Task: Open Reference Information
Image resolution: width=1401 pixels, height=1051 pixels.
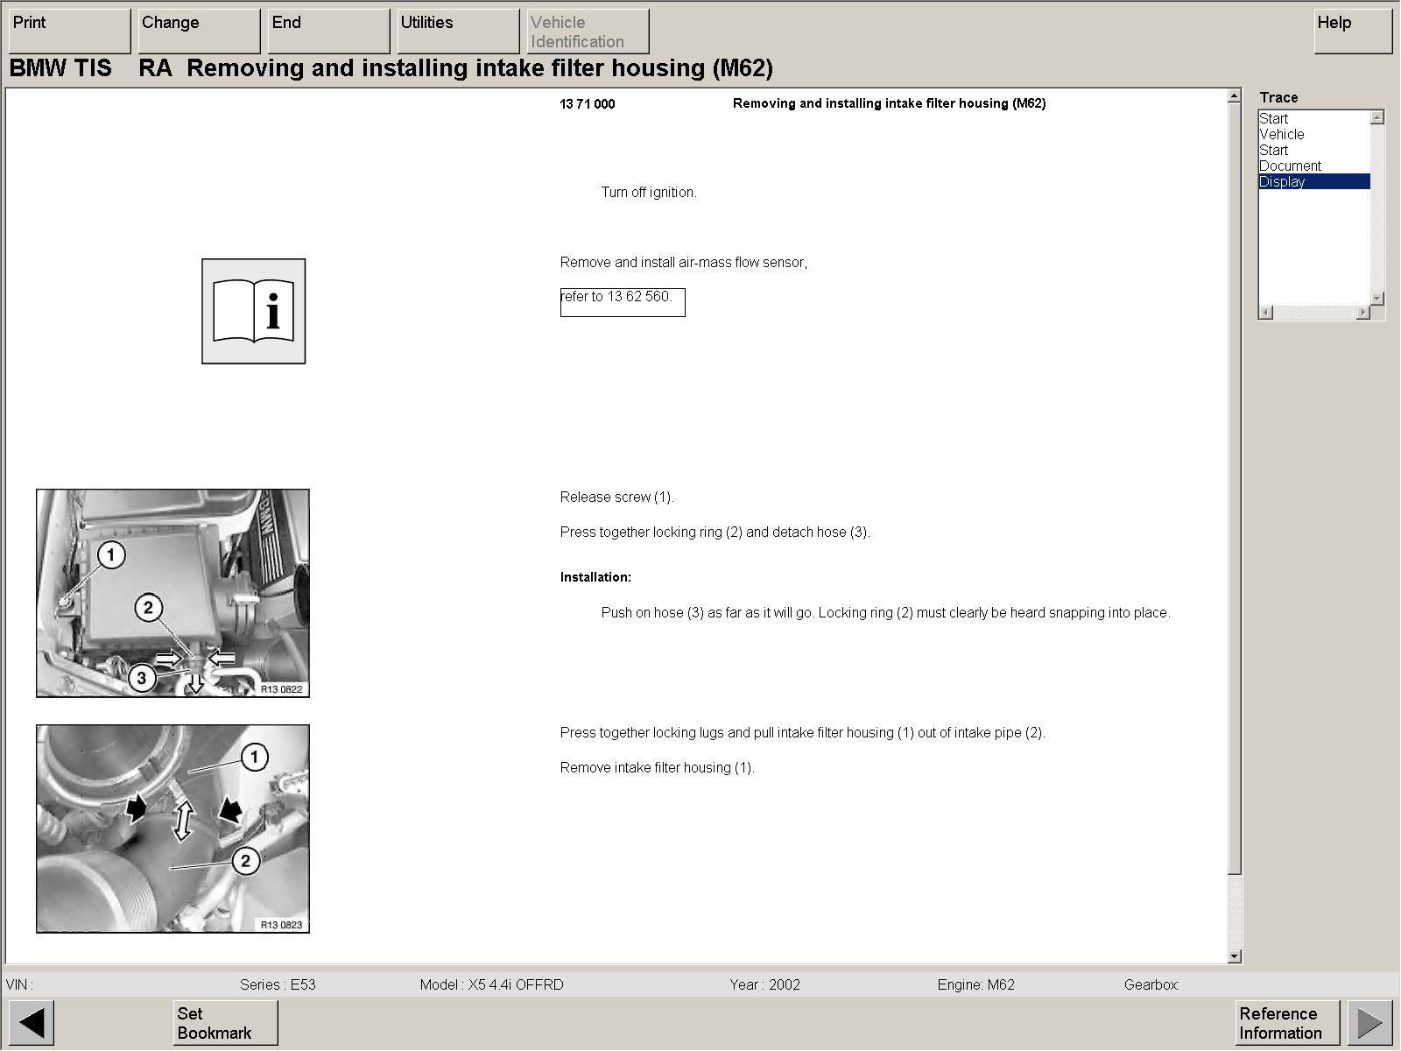Action: pyautogui.click(x=1287, y=1022)
